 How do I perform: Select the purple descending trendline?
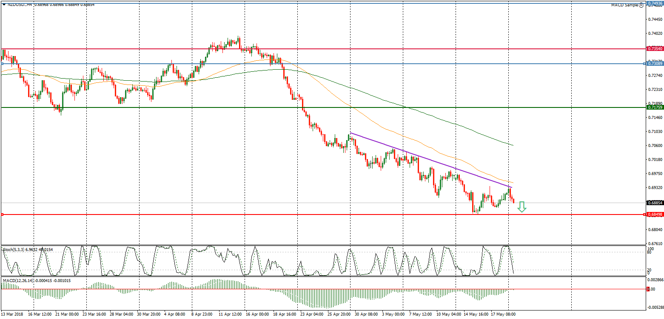[x=431, y=160]
